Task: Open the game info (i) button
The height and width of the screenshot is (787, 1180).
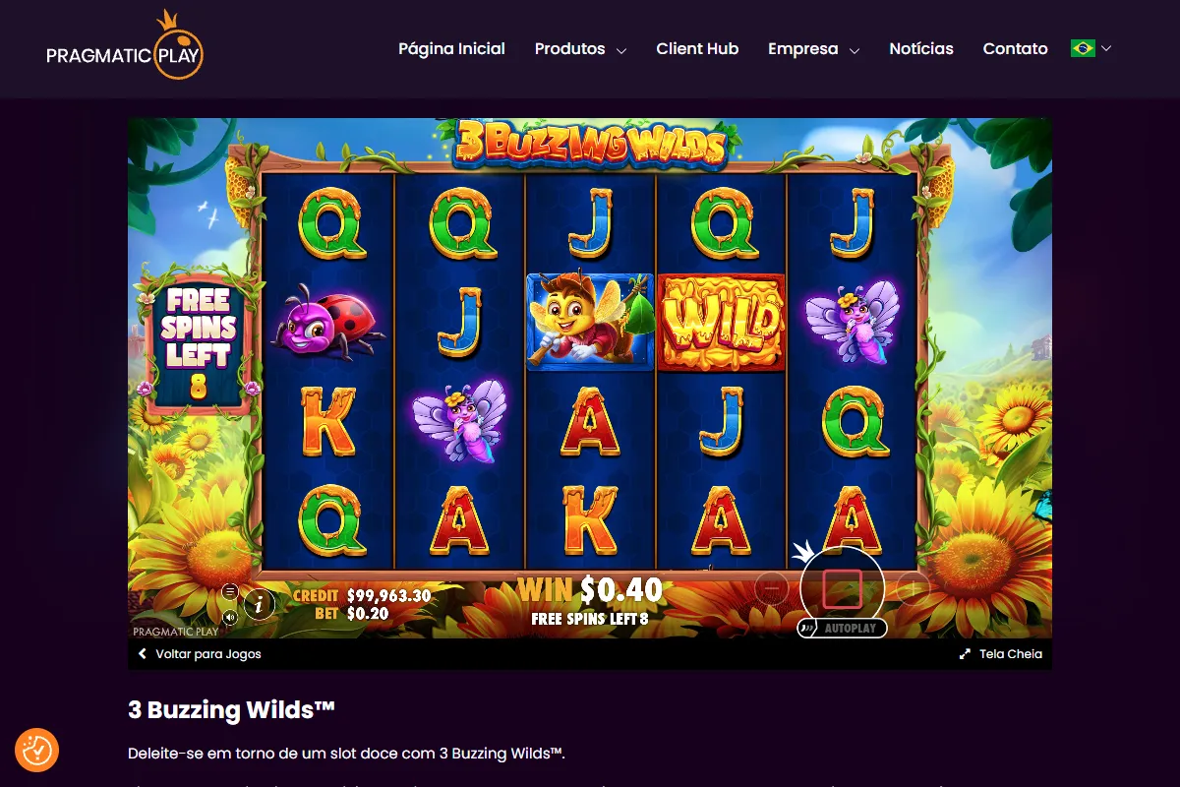Action: [259, 604]
